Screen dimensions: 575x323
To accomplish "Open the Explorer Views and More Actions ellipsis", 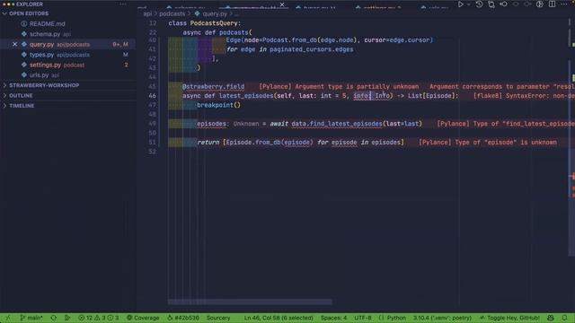I will (123, 4).
